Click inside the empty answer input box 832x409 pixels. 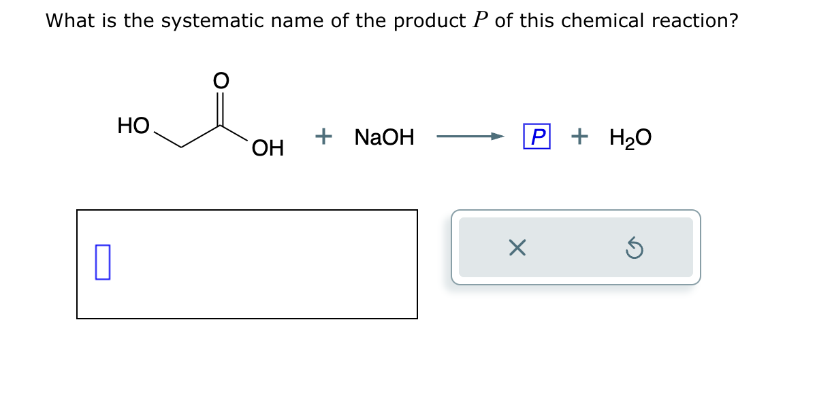[x=246, y=264]
